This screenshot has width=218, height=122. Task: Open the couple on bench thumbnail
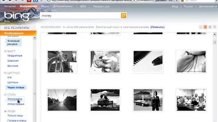click(x=105, y=100)
